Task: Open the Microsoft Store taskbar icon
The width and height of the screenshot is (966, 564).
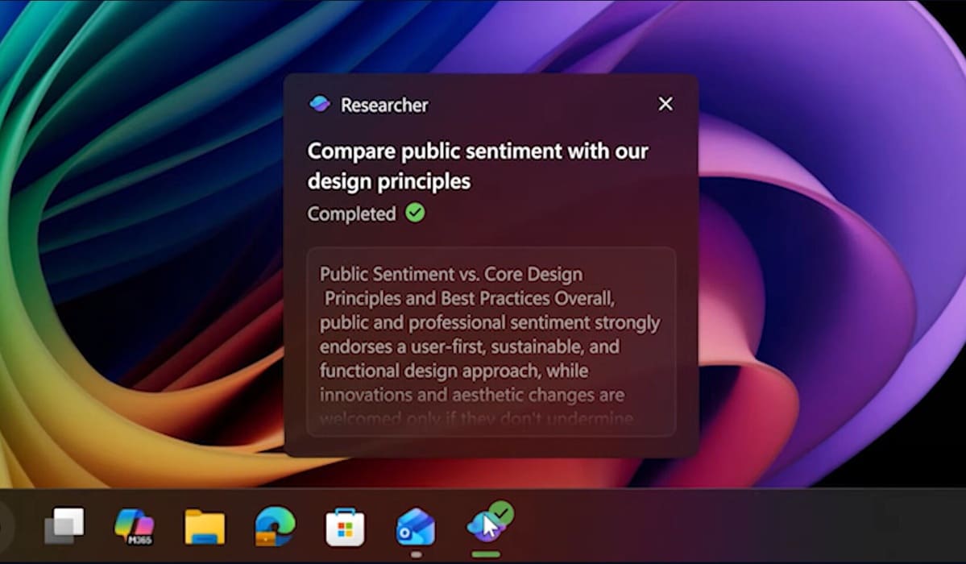Action: [x=345, y=528]
